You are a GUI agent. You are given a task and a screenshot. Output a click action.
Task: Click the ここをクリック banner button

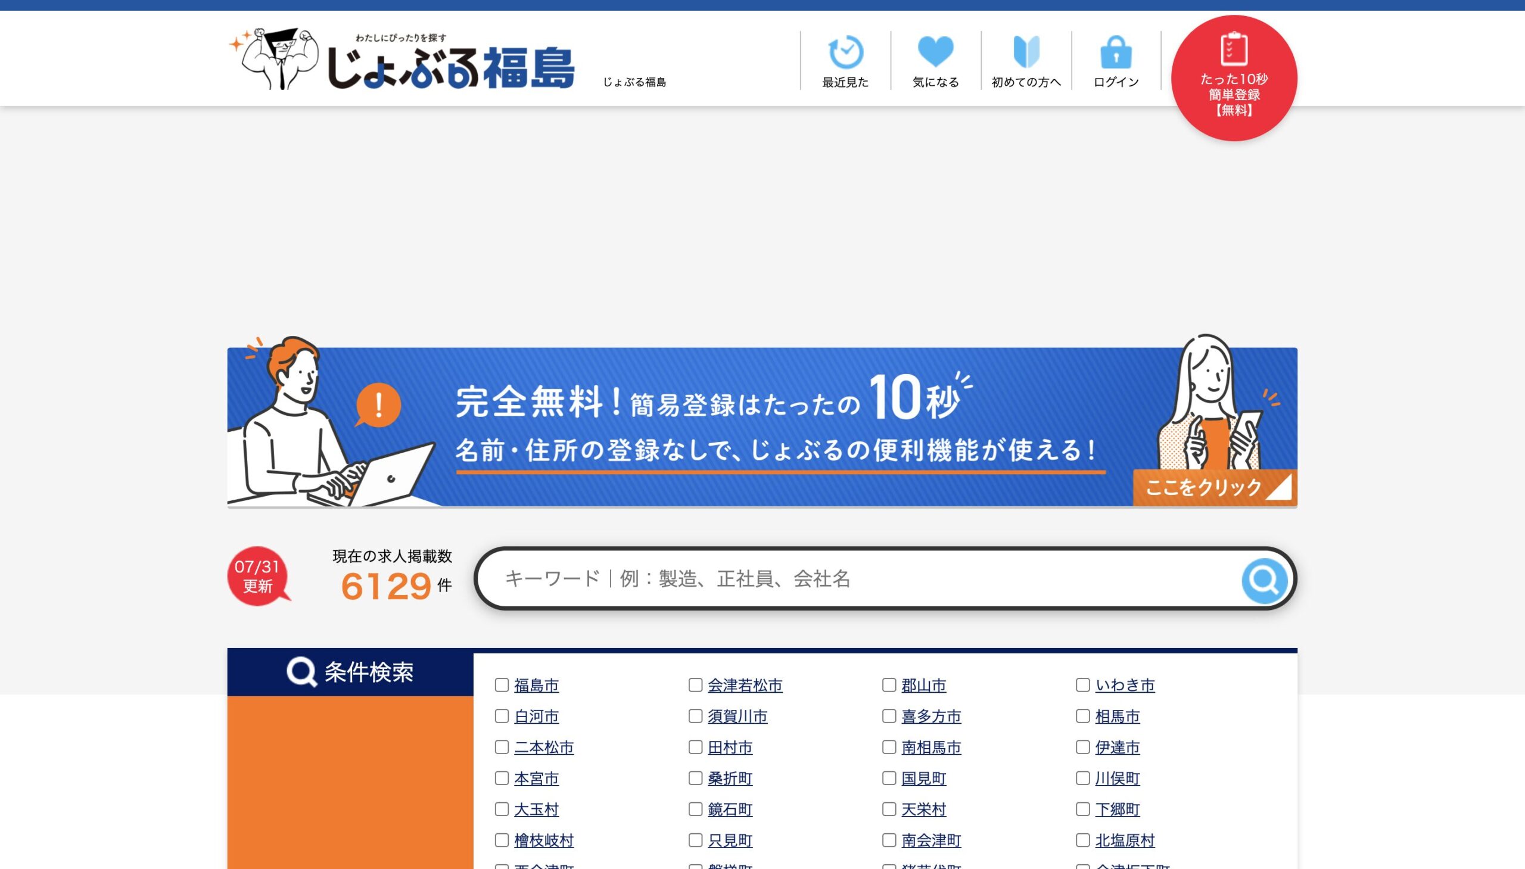coord(1214,488)
